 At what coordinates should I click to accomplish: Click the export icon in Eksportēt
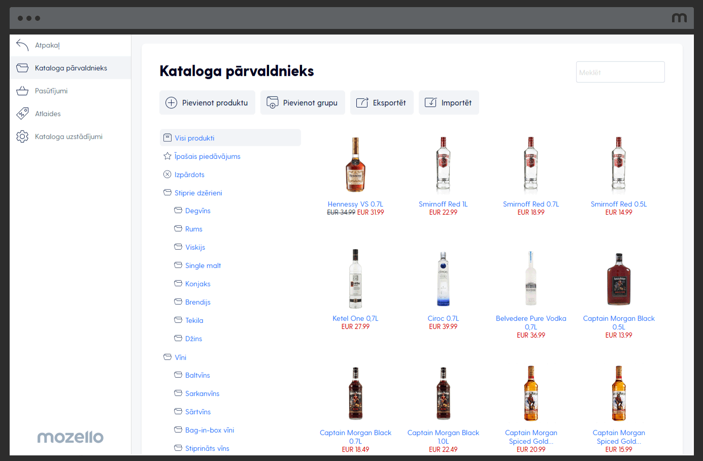(362, 103)
